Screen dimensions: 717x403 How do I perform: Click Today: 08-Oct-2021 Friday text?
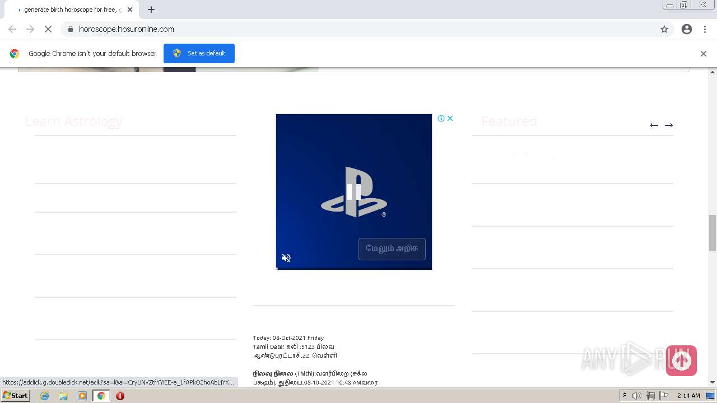pyautogui.click(x=288, y=338)
